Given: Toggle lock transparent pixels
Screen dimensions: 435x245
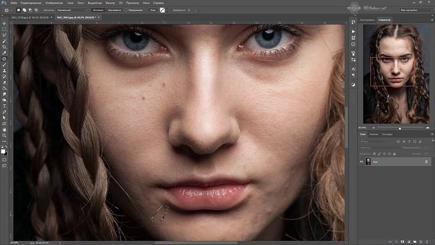Looking at the screenshot, I should [x=375, y=154].
